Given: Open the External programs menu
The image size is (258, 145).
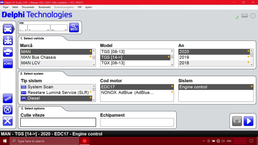Looking at the screenshot, I should point(64,7).
